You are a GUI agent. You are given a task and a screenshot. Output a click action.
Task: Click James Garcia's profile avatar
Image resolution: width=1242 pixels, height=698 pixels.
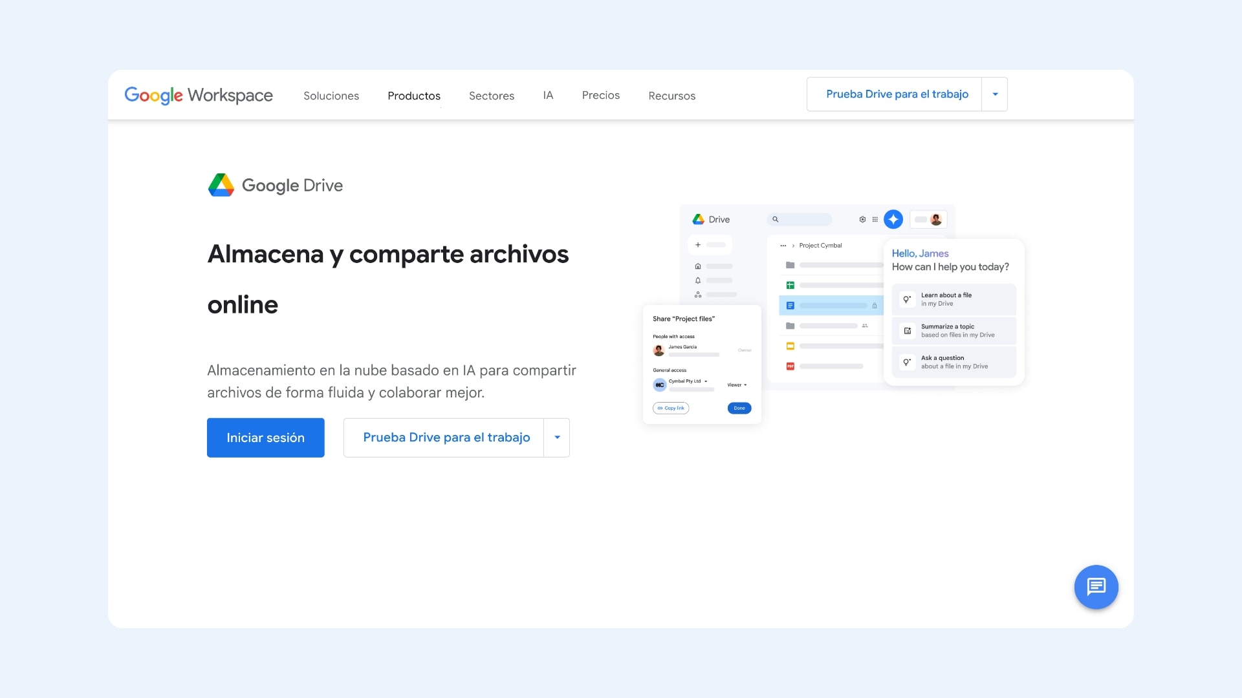pyautogui.click(x=659, y=350)
